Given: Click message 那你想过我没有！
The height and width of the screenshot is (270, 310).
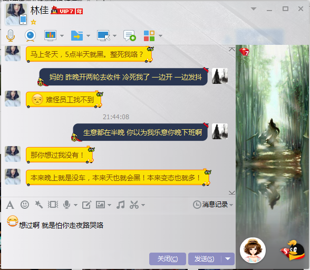Looking at the screenshot, I should pos(59,155).
